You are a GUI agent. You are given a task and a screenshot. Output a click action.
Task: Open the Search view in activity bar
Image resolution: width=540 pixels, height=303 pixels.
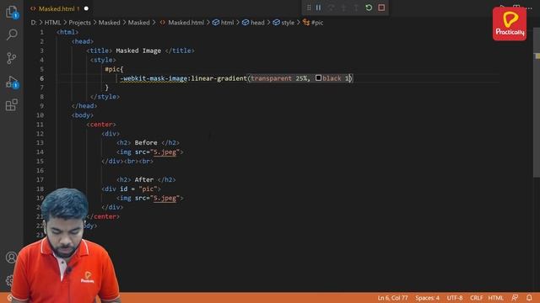(12, 35)
